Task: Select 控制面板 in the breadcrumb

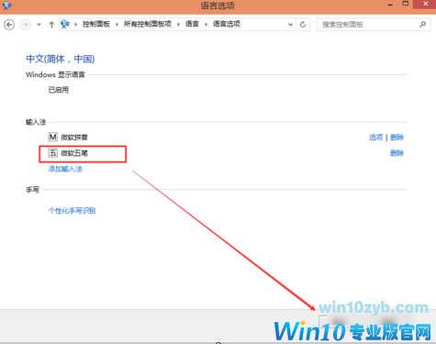Action: (x=96, y=24)
